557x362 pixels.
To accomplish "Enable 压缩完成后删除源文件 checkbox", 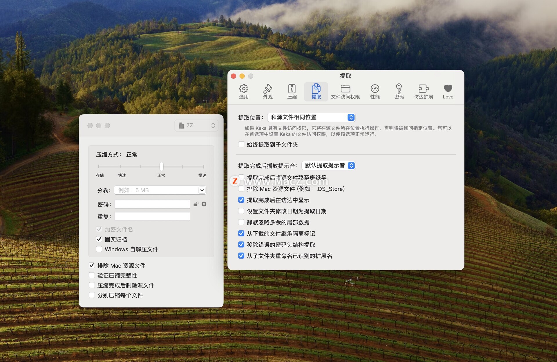I will click(x=92, y=285).
